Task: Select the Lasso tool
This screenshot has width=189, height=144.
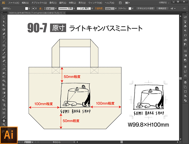Action: (4, 30)
